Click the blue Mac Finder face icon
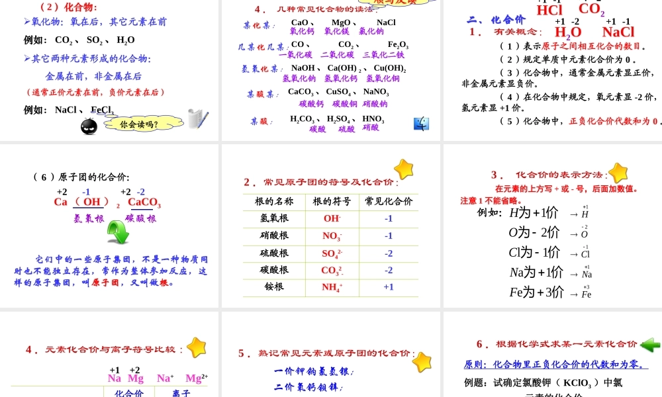The width and height of the screenshot is (662, 397). (421, 124)
